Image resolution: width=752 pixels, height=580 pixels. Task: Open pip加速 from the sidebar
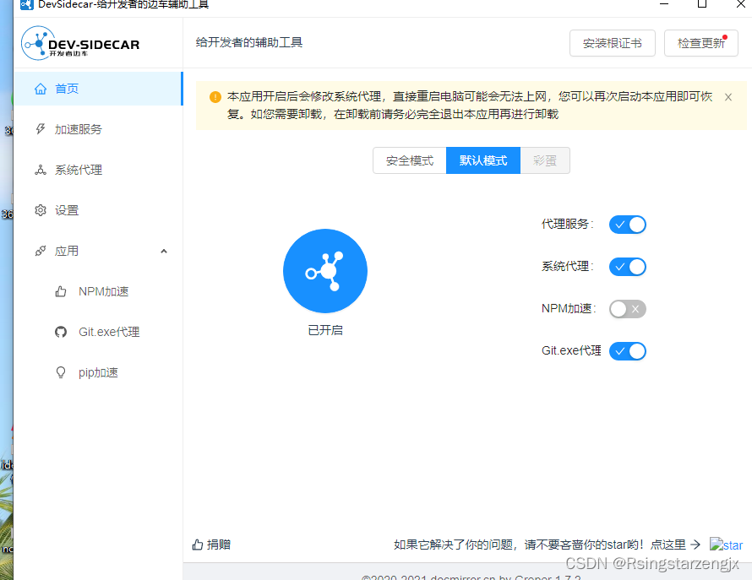(x=60, y=371)
